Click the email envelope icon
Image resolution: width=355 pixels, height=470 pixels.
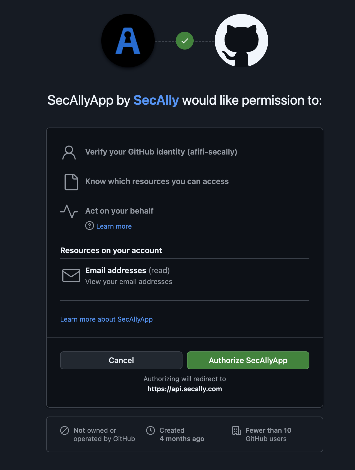[71, 275]
